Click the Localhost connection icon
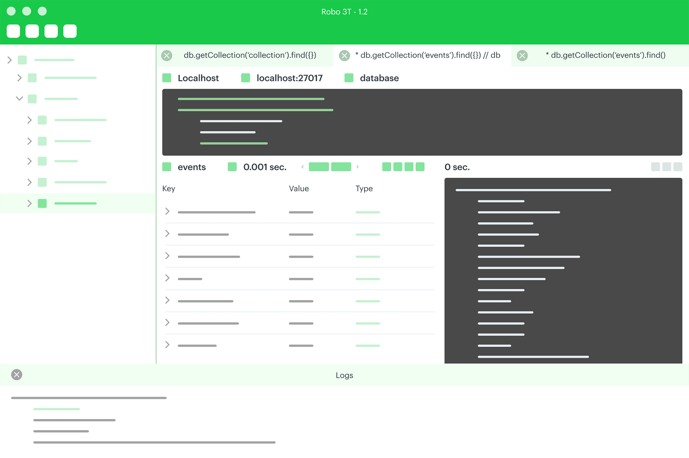Viewport: 689px width, 458px height. tap(167, 78)
